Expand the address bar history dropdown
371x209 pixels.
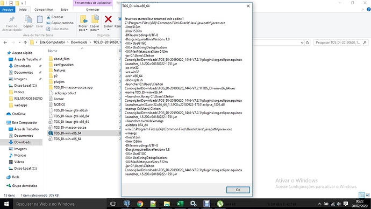tap(302, 43)
